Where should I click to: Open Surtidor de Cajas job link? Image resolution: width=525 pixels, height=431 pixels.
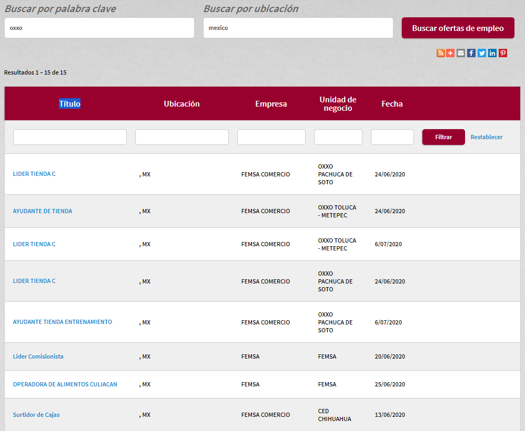[x=36, y=415]
